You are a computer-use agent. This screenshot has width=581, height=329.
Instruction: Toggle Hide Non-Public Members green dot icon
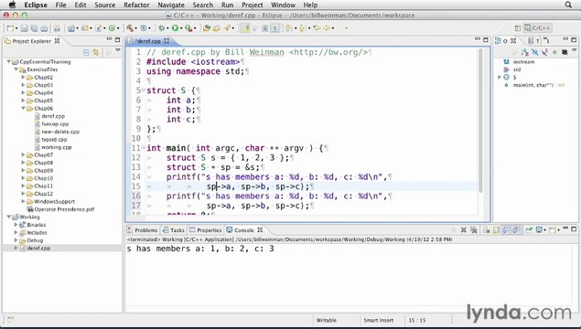(x=554, y=52)
